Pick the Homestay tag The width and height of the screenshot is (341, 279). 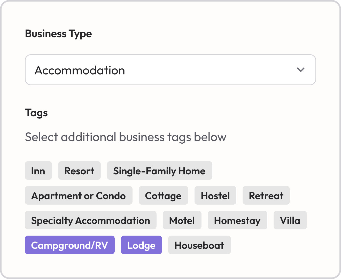237,220
